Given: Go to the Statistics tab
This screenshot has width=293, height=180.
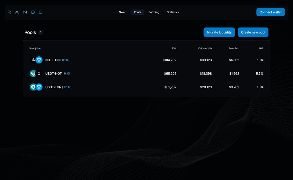Looking at the screenshot, I should [x=173, y=12].
